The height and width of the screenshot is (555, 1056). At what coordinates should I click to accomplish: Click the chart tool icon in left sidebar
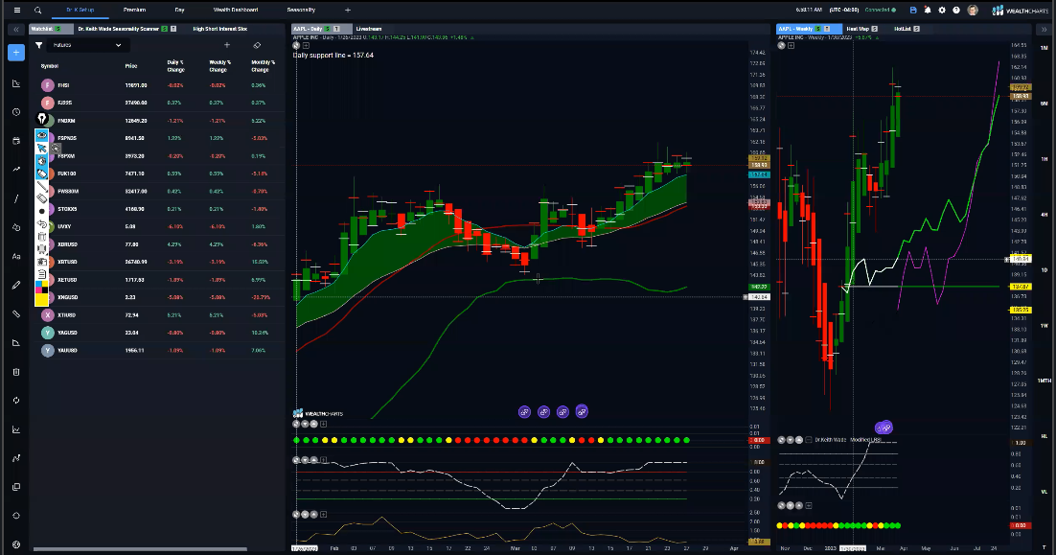pos(16,83)
